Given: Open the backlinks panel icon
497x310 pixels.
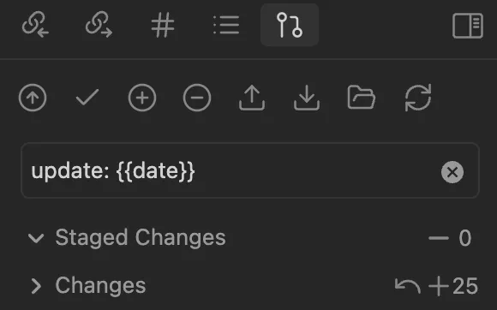Looking at the screenshot, I should click(35, 25).
